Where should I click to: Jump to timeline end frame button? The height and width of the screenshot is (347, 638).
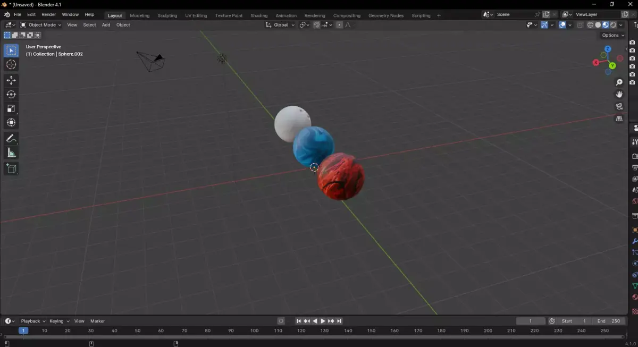click(339, 321)
